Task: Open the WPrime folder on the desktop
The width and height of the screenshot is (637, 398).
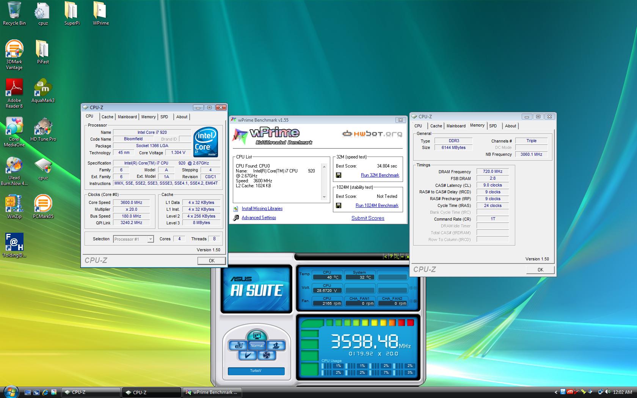Action: (100, 14)
